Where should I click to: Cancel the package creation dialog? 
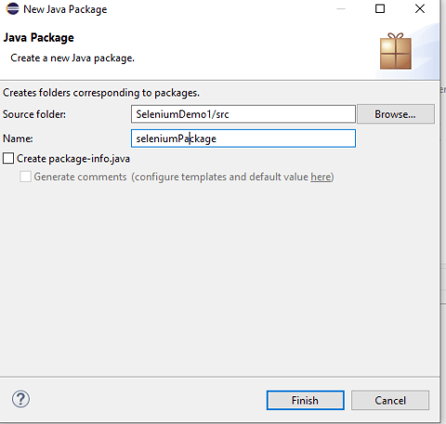(390, 400)
